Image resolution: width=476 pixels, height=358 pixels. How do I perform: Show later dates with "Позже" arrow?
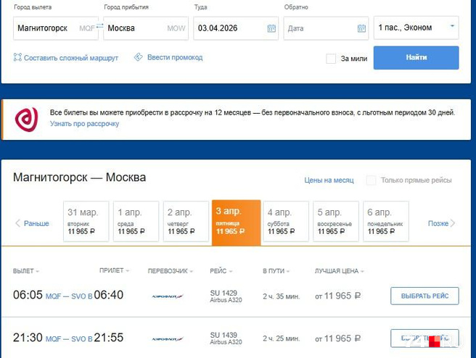pos(442,223)
